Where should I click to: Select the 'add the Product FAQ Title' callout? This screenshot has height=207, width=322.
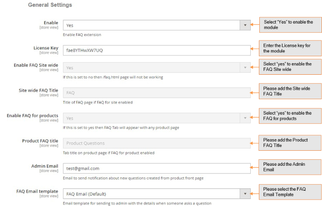pos(291,143)
